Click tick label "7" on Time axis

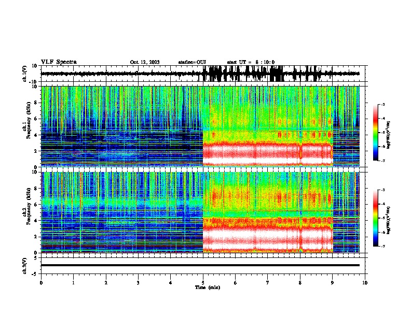pos(268,283)
